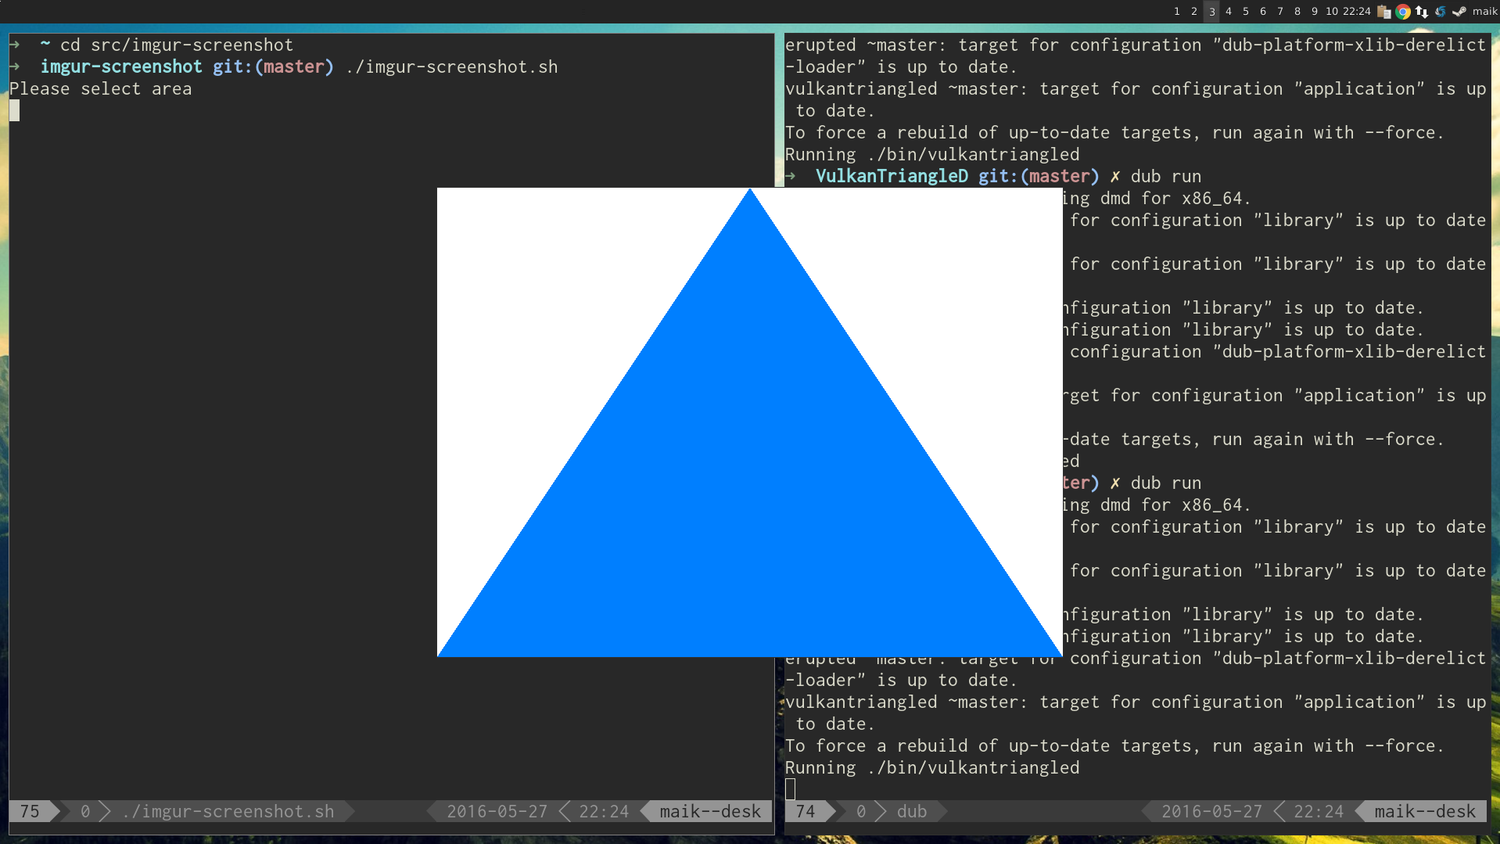Open Chromium from the system tray
The width and height of the screenshot is (1500, 844).
point(1403,12)
